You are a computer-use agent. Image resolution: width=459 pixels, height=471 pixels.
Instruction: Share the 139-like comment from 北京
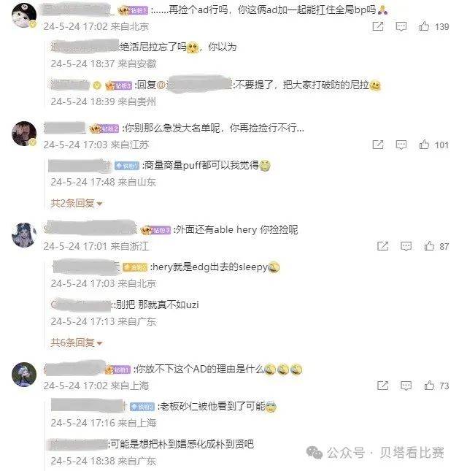pos(378,26)
